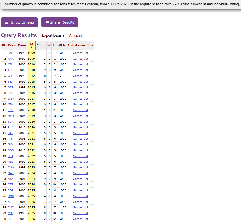Sort by the From column header
This screenshot has width=241, height=223.
click(x=22, y=45)
